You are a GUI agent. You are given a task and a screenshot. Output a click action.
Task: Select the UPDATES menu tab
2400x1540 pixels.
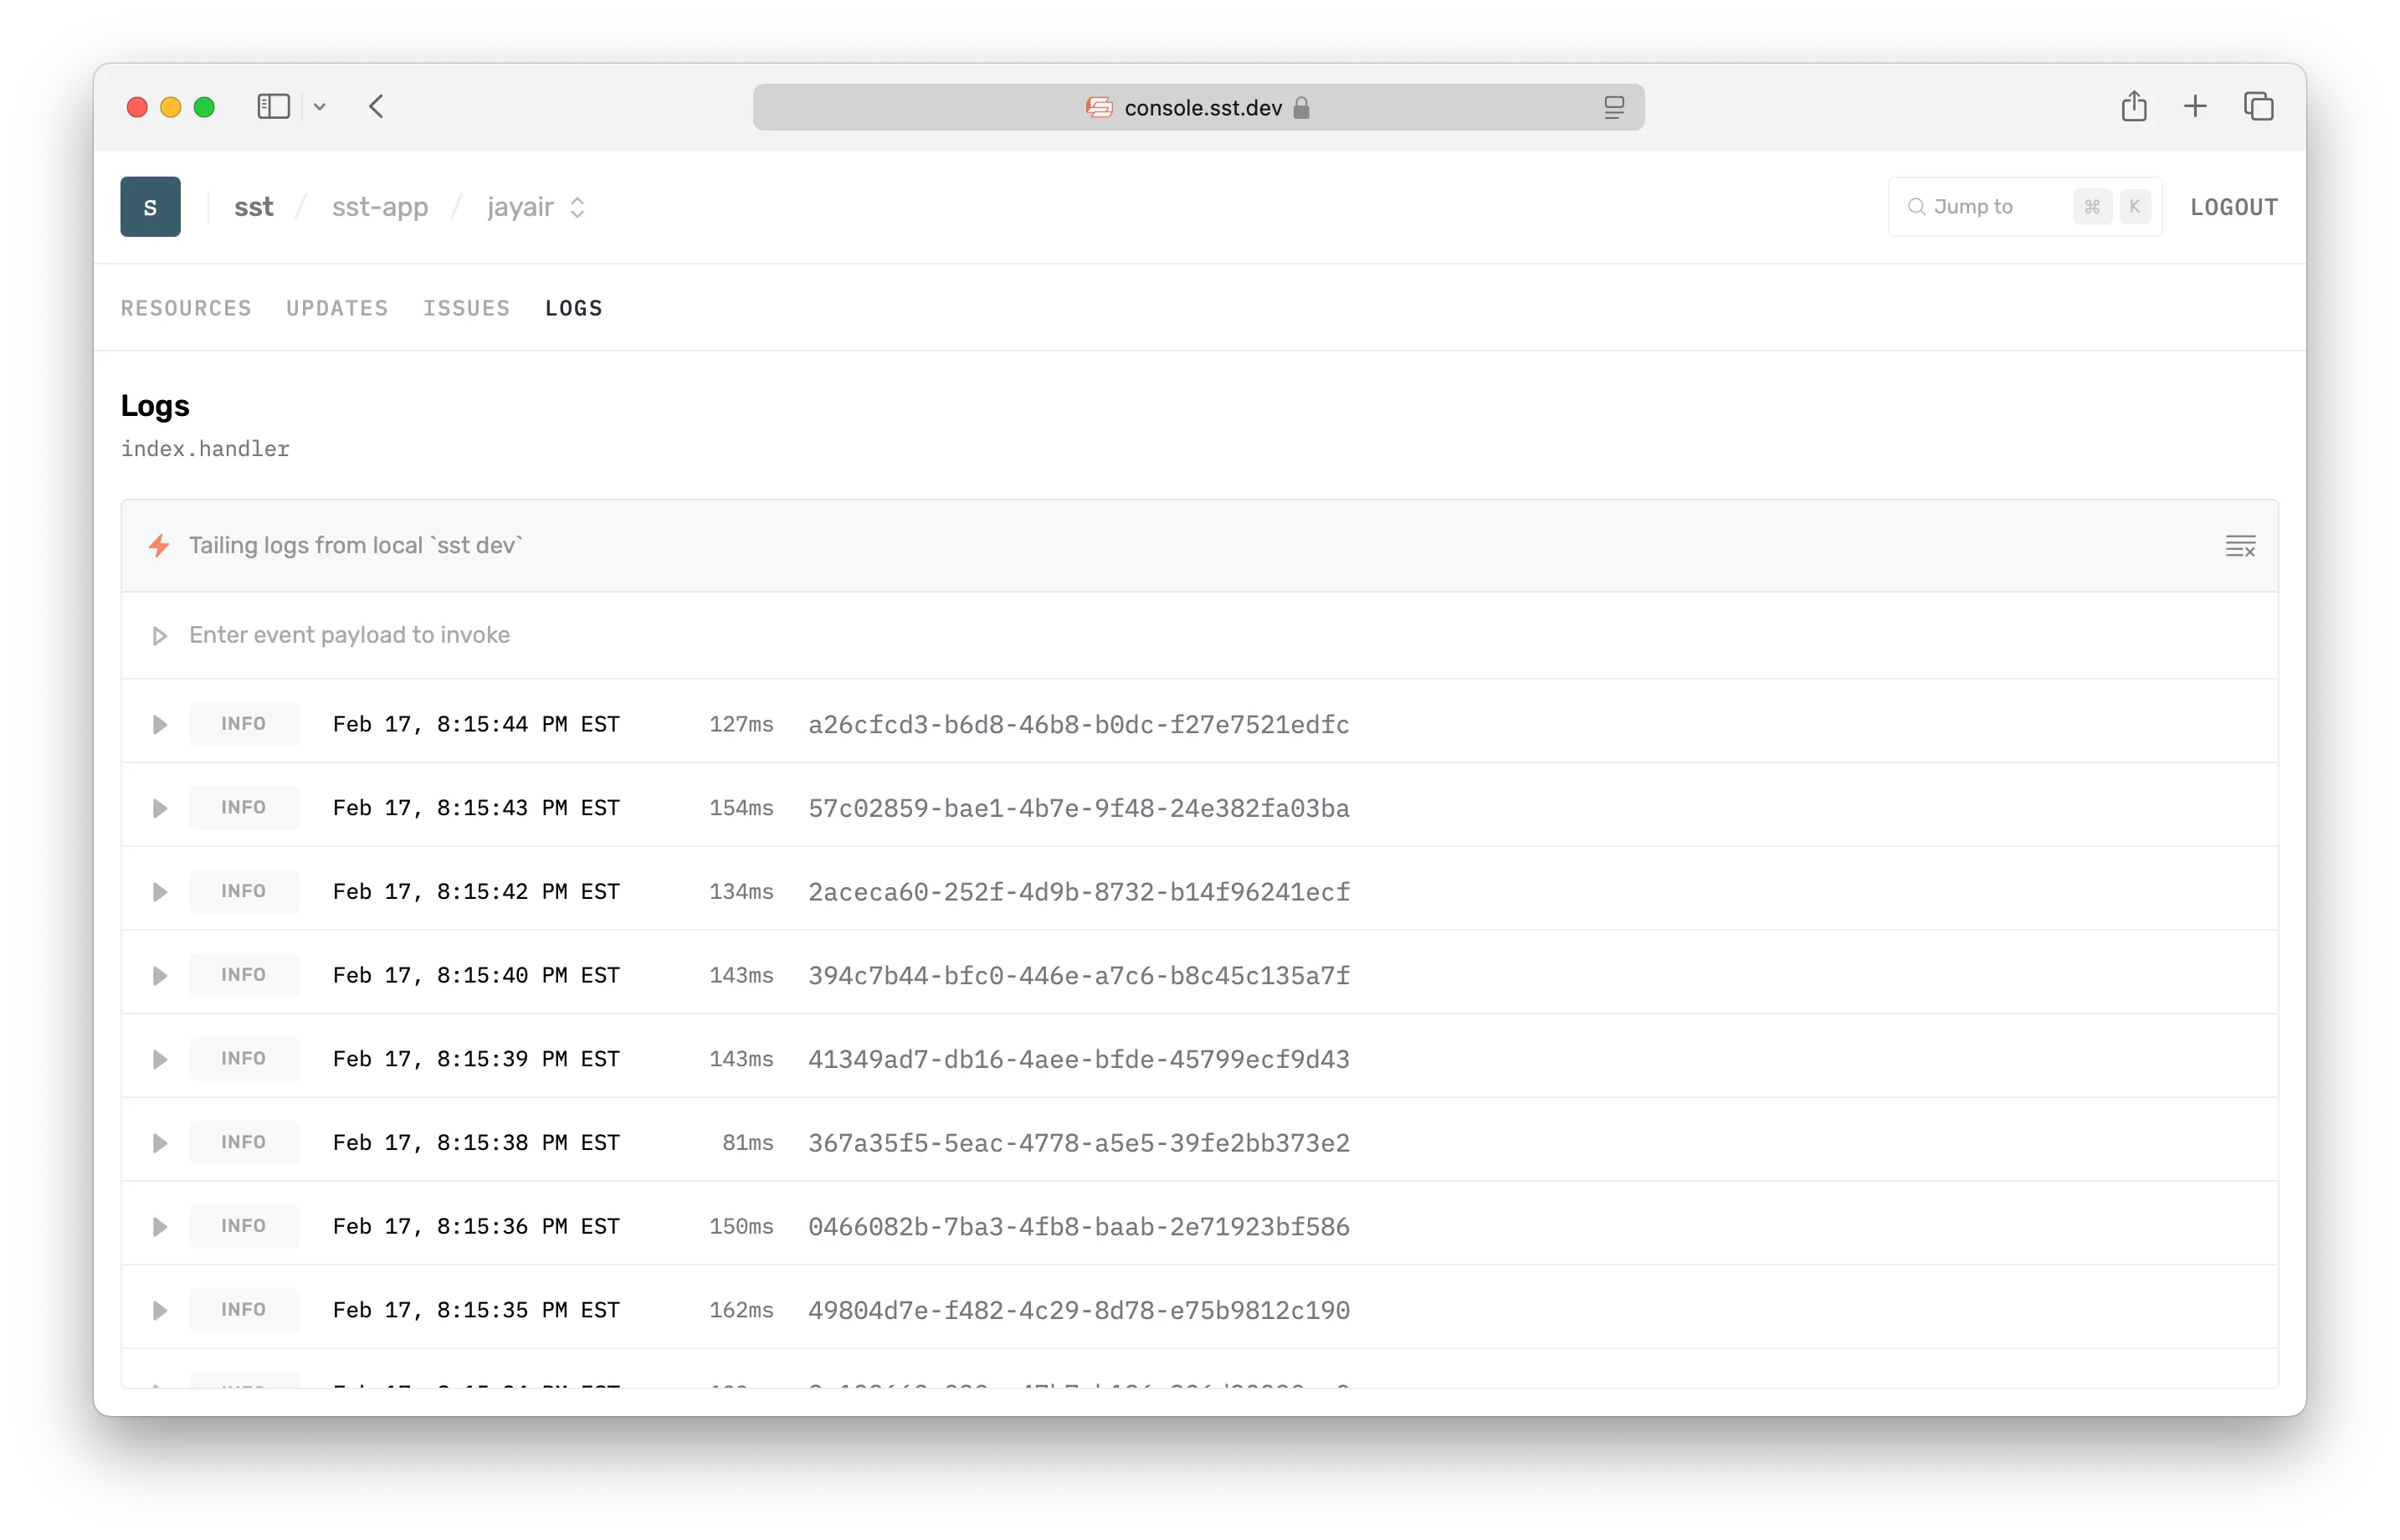click(336, 308)
